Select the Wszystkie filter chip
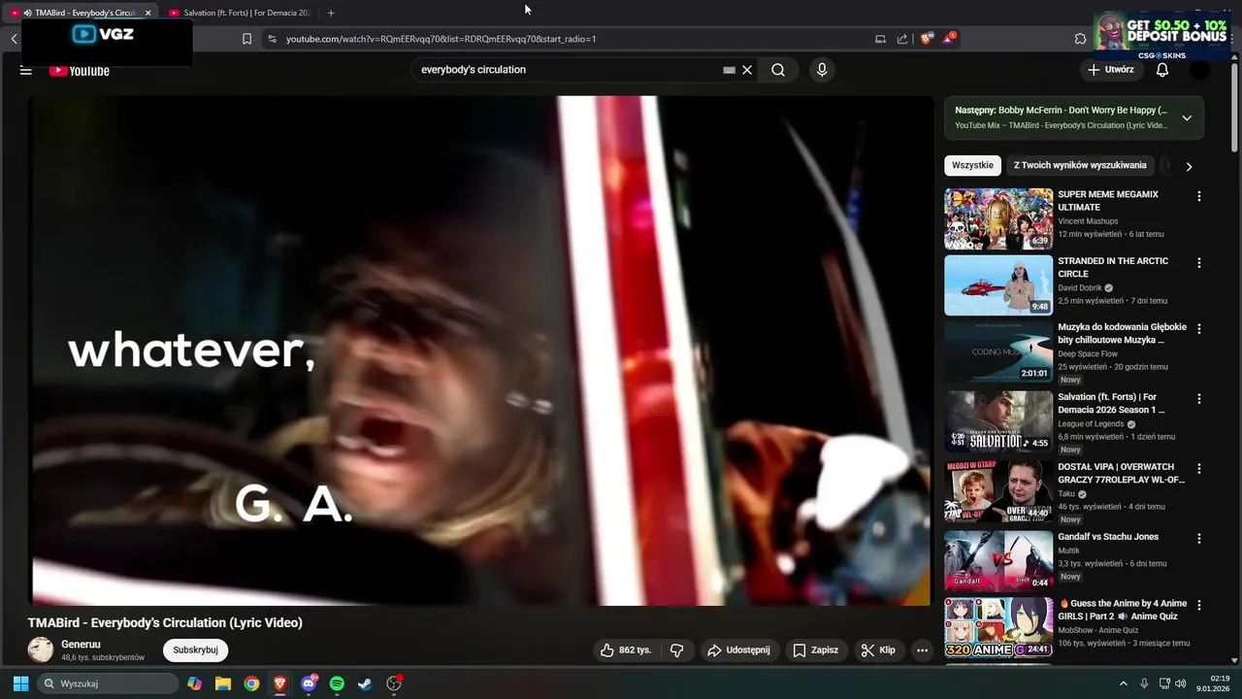Image resolution: width=1242 pixels, height=699 pixels. point(973,165)
